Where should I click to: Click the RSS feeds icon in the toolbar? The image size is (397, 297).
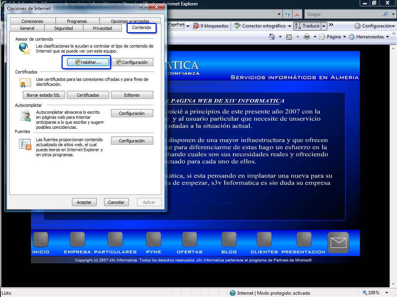coord(289,37)
